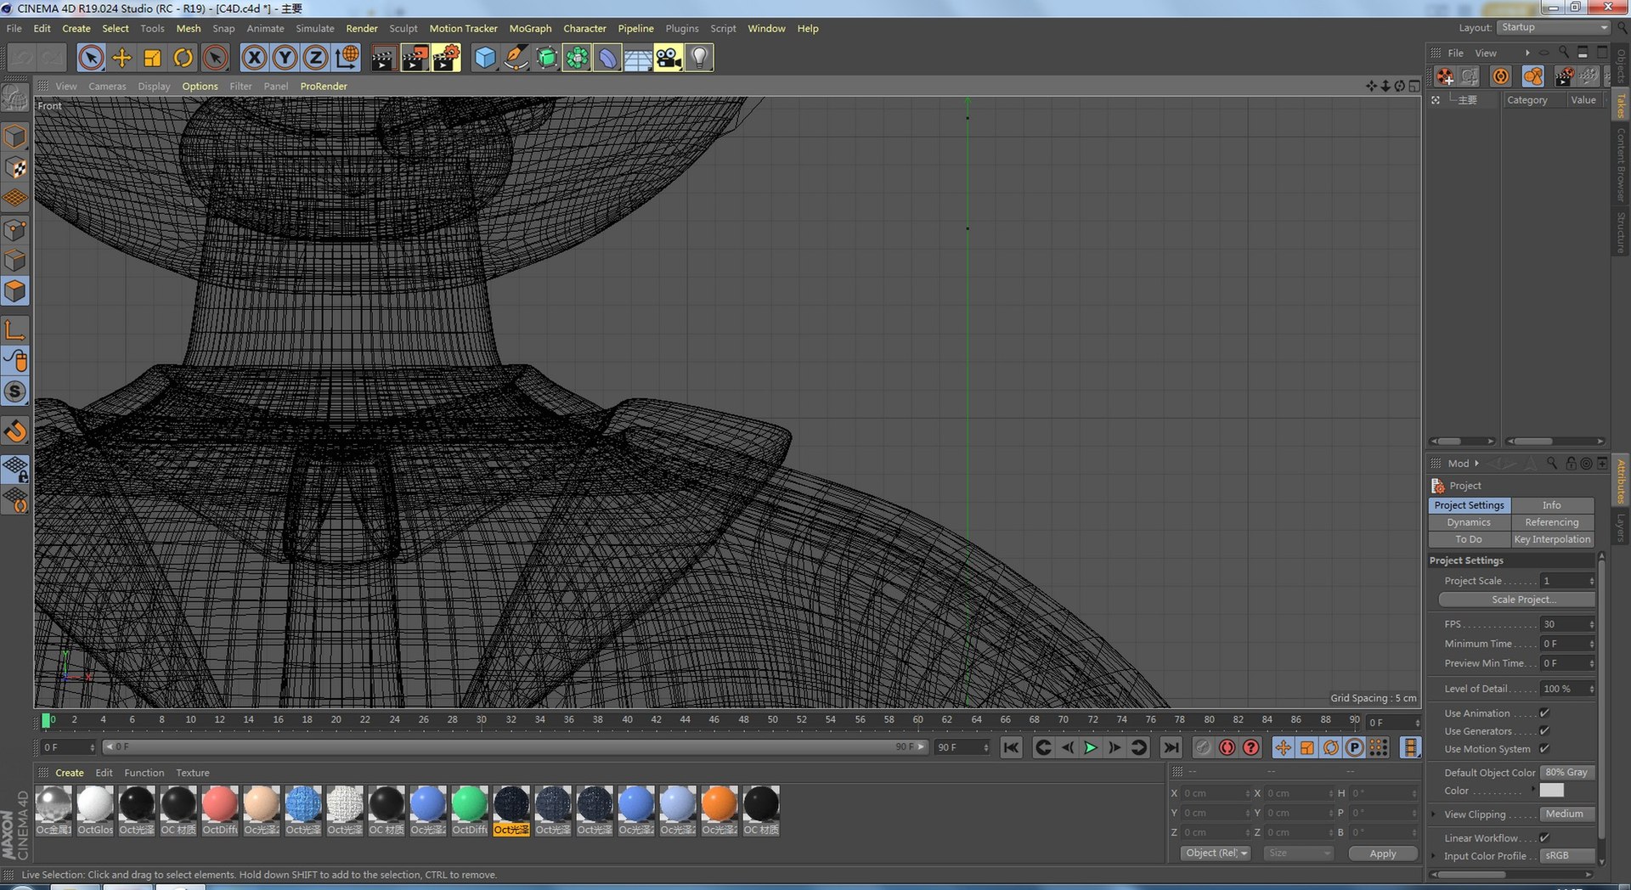Toggle Z axis lock

(x=315, y=58)
